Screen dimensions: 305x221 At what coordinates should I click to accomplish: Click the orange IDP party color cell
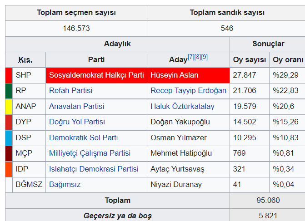(x=8, y=169)
